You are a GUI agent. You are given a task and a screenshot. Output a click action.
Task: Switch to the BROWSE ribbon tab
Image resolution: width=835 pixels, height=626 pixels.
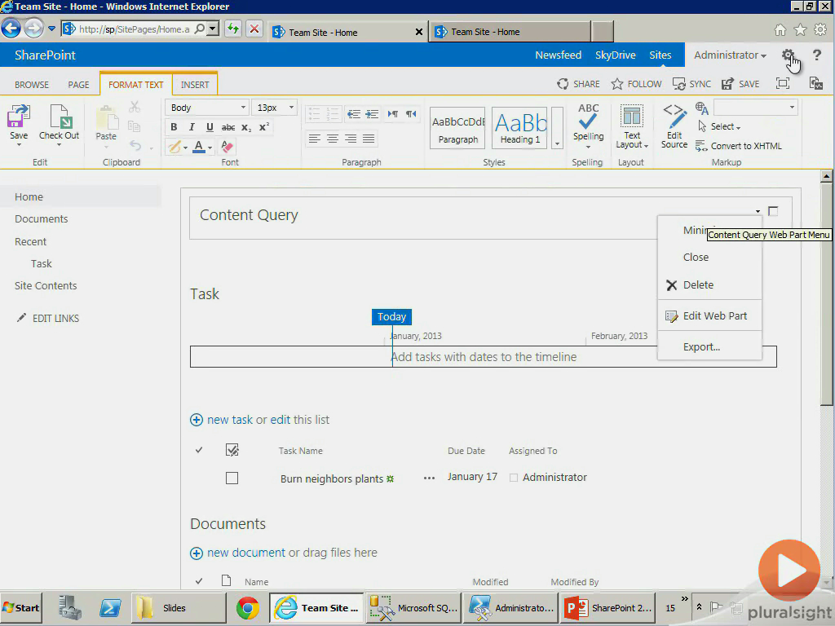pyautogui.click(x=32, y=85)
